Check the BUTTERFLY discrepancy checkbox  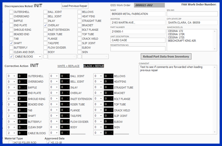click(x=11, y=48)
